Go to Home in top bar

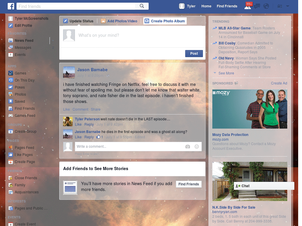pos(206,6)
